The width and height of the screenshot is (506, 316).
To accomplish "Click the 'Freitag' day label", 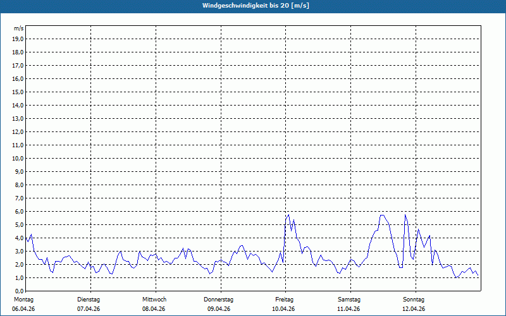I will click(284, 300).
